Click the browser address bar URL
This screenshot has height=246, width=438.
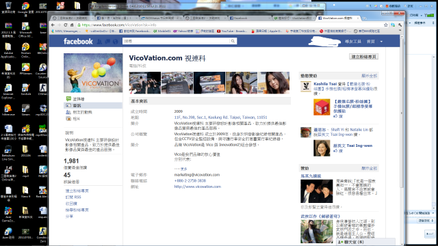[118, 25]
